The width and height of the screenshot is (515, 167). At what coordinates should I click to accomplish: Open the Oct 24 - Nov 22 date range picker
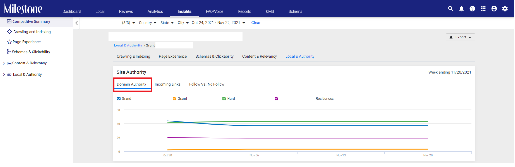pos(218,23)
